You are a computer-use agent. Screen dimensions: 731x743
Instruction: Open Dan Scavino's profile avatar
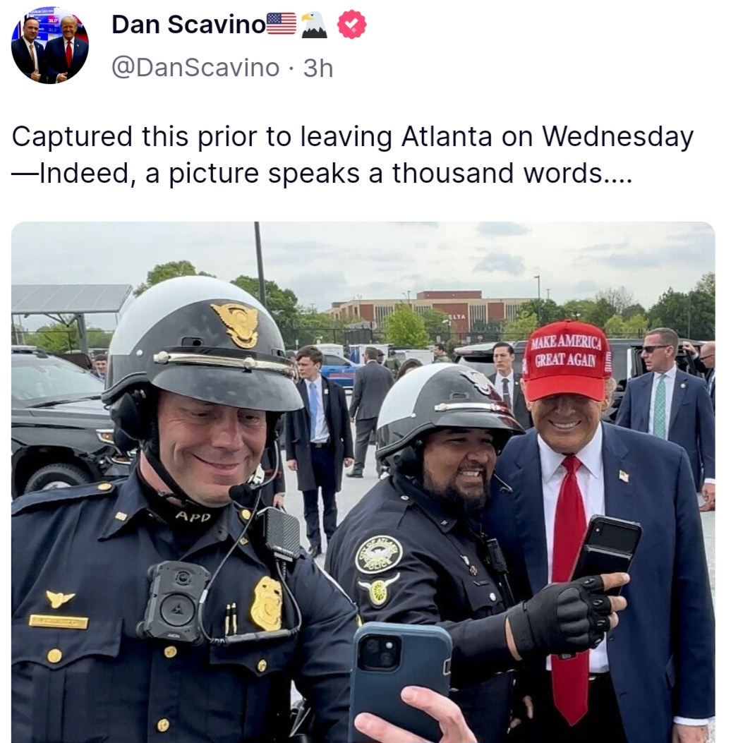point(49,45)
